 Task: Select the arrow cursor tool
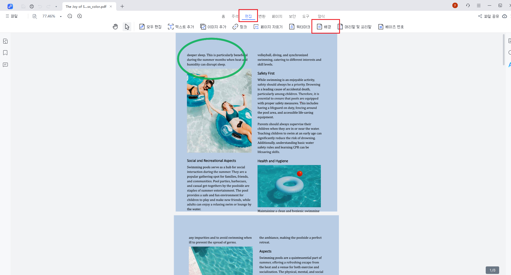point(127,27)
